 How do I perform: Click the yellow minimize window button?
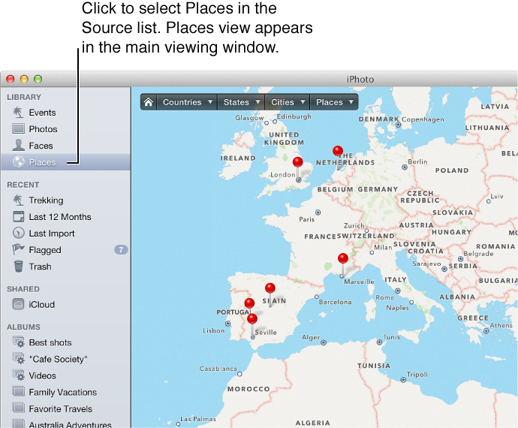24,79
